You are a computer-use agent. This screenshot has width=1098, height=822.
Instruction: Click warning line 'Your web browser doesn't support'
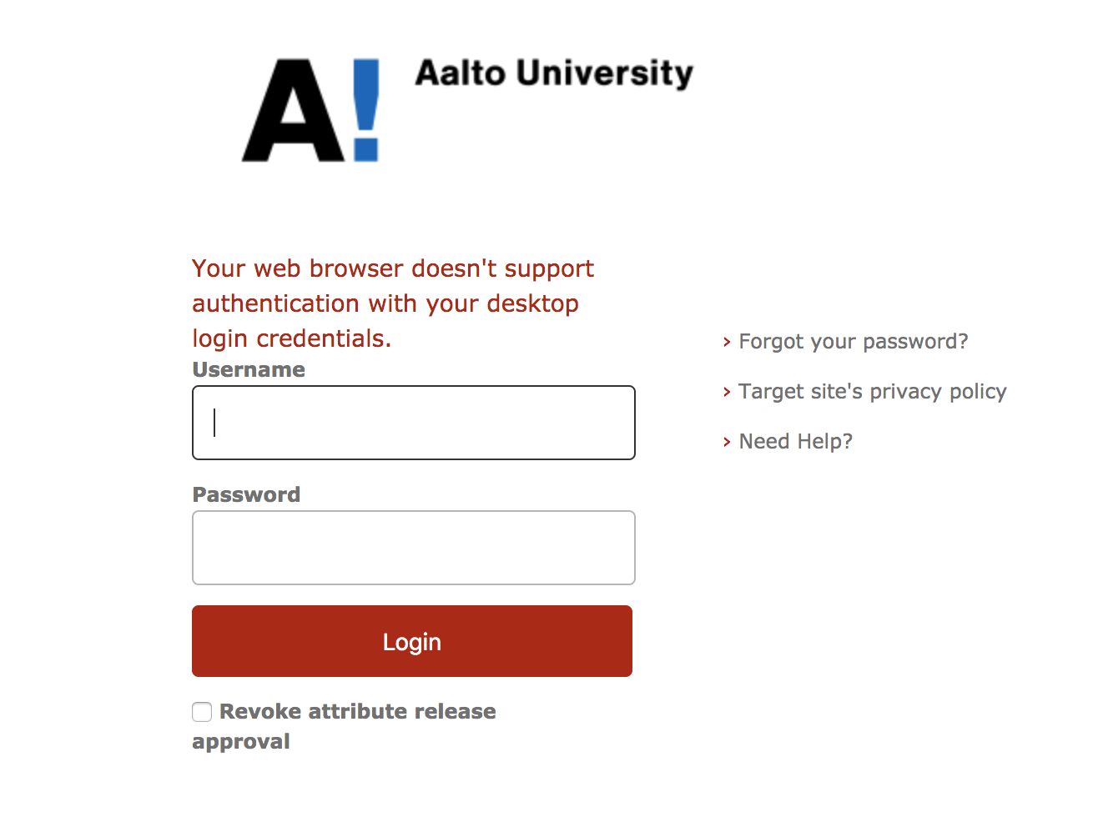[x=393, y=268]
